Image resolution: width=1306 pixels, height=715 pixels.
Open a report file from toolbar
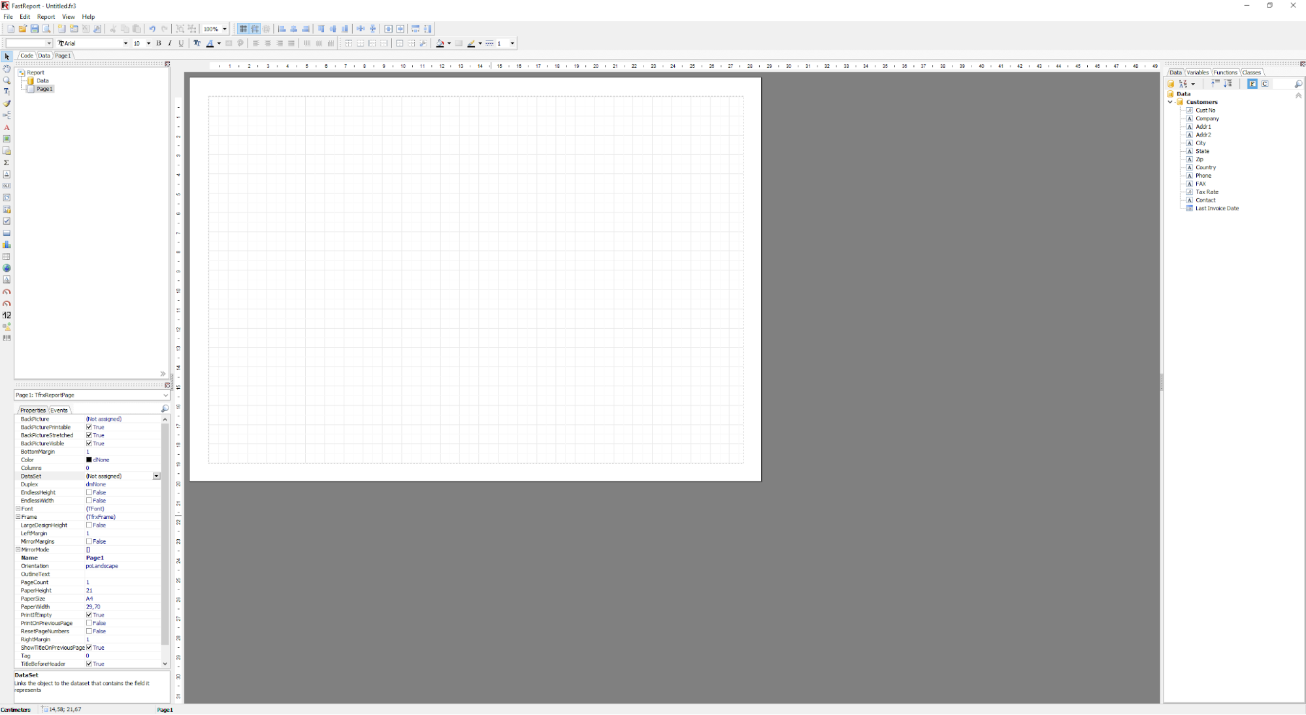point(23,29)
